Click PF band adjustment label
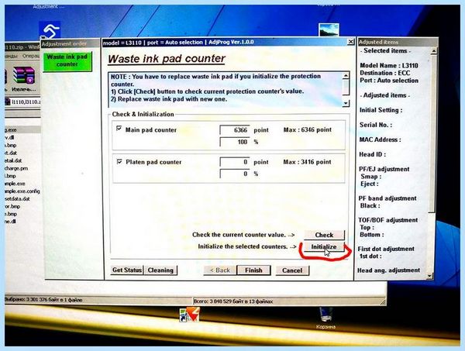Viewport: 465px width, 351px height. tap(387, 198)
